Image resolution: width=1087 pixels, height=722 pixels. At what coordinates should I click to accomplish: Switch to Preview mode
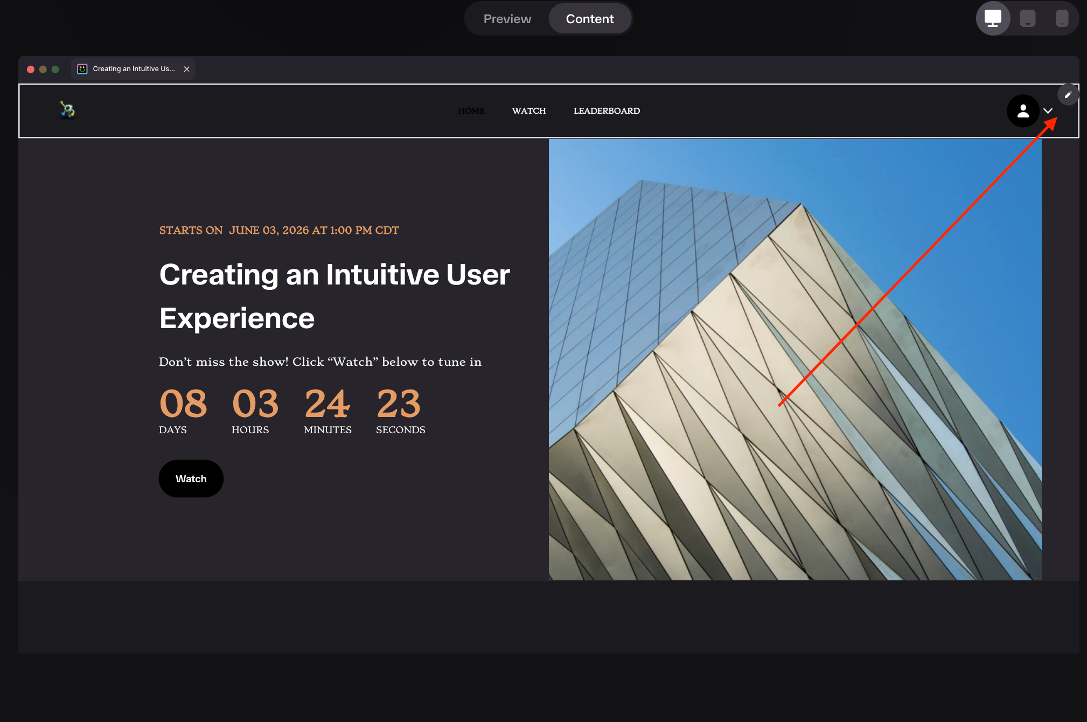point(507,19)
